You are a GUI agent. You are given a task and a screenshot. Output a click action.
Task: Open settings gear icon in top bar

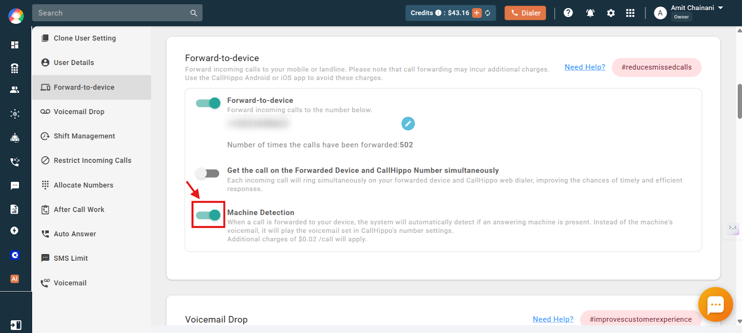(x=611, y=13)
